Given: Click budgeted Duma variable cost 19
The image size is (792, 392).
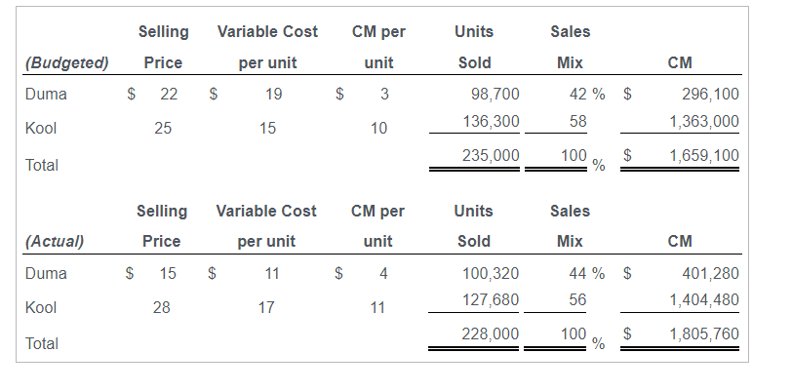Looking at the screenshot, I should click(273, 94).
